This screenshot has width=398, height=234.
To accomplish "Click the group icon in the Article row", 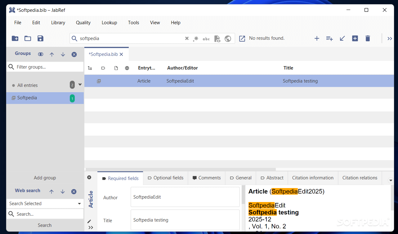I will [99, 81].
